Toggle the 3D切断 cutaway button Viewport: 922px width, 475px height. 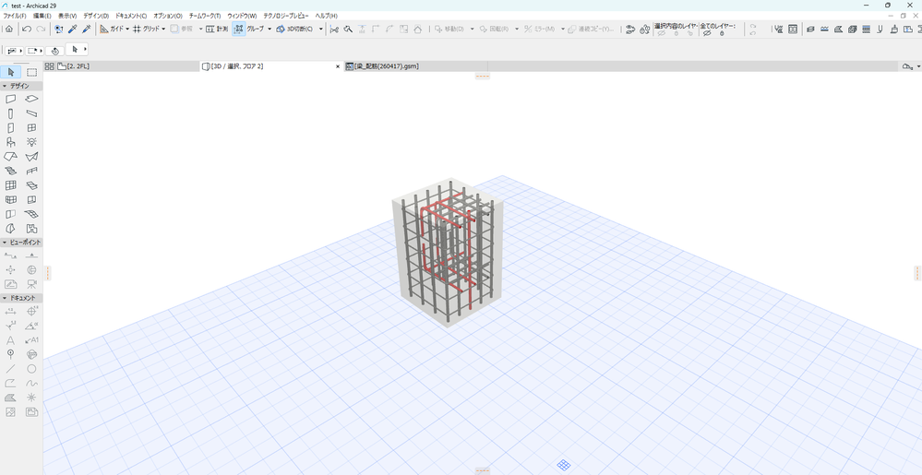click(x=295, y=29)
